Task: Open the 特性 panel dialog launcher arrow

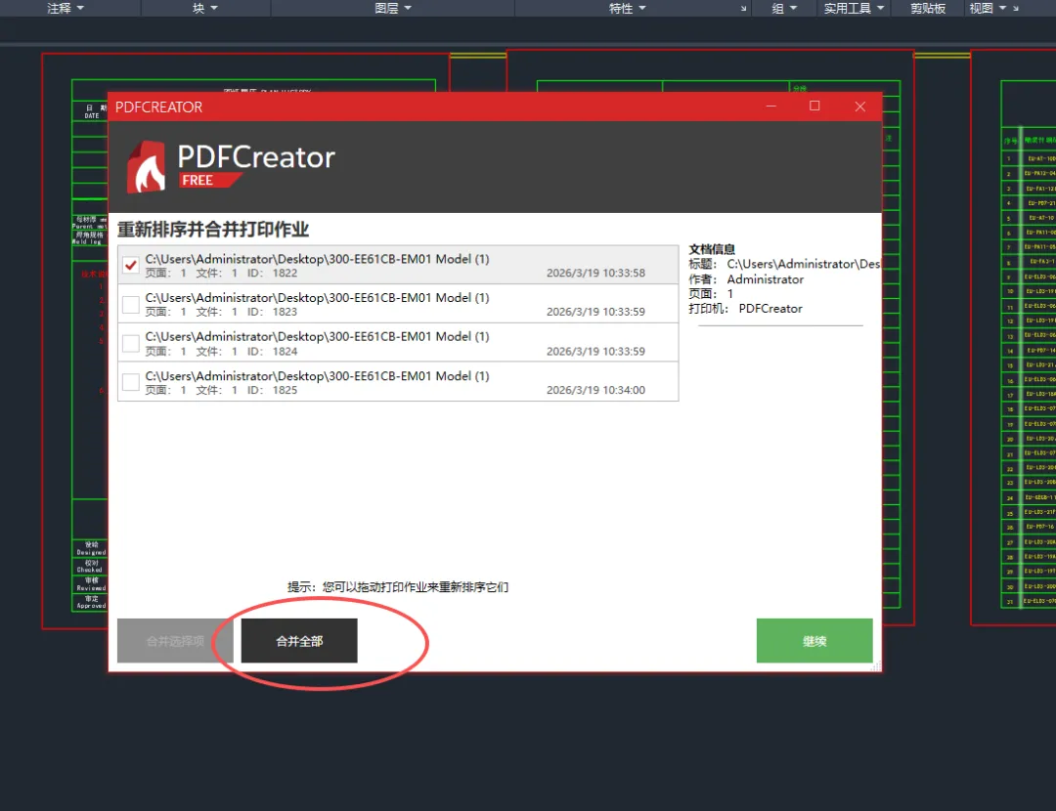Action: pos(743,9)
